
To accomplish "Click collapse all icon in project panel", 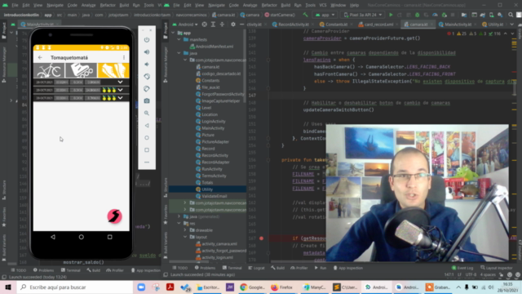I will point(222,24).
